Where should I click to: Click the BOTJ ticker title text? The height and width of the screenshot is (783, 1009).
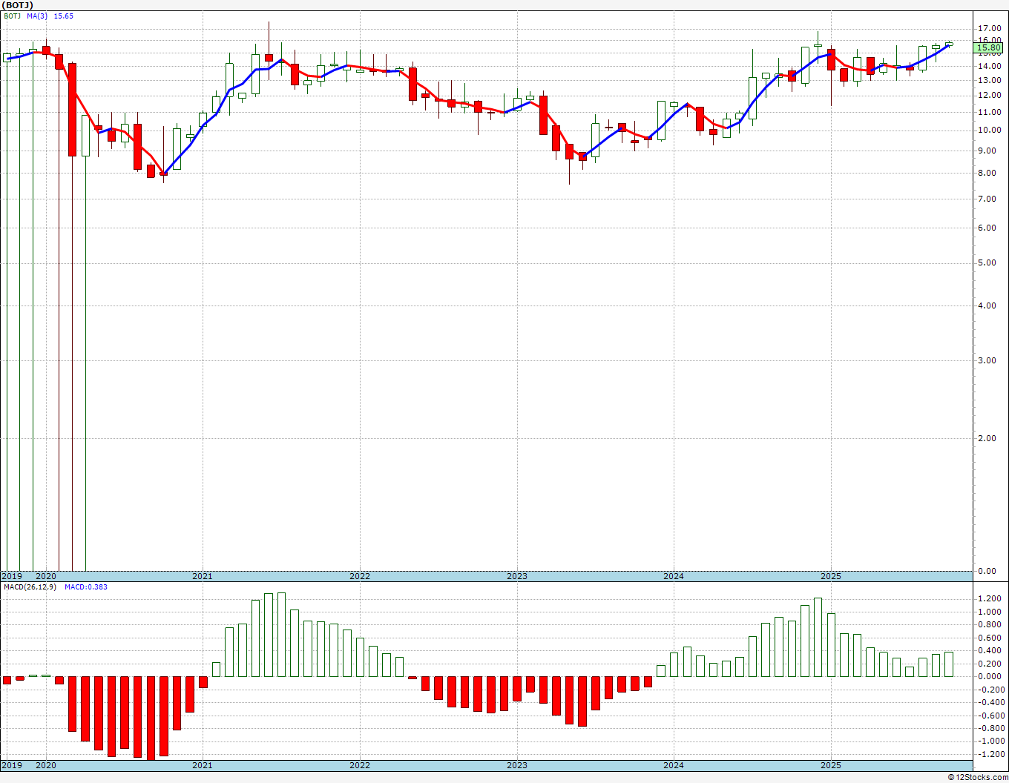tap(18, 5)
